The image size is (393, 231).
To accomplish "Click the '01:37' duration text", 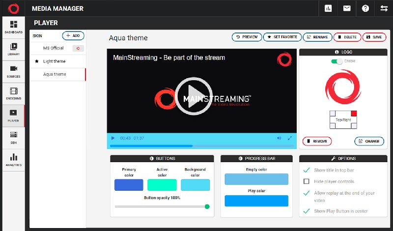I will pos(139,138).
